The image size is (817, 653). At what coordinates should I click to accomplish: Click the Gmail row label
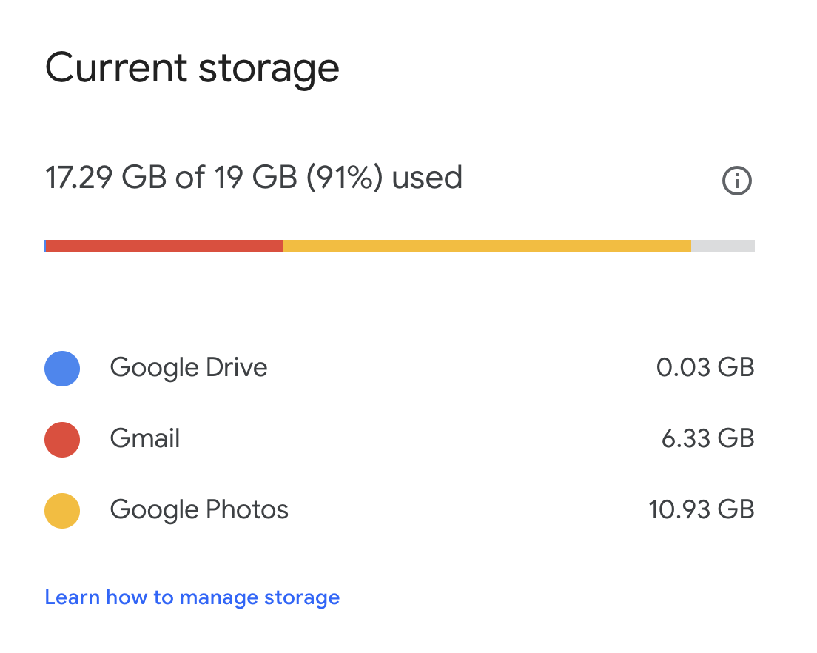click(x=144, y=439)
